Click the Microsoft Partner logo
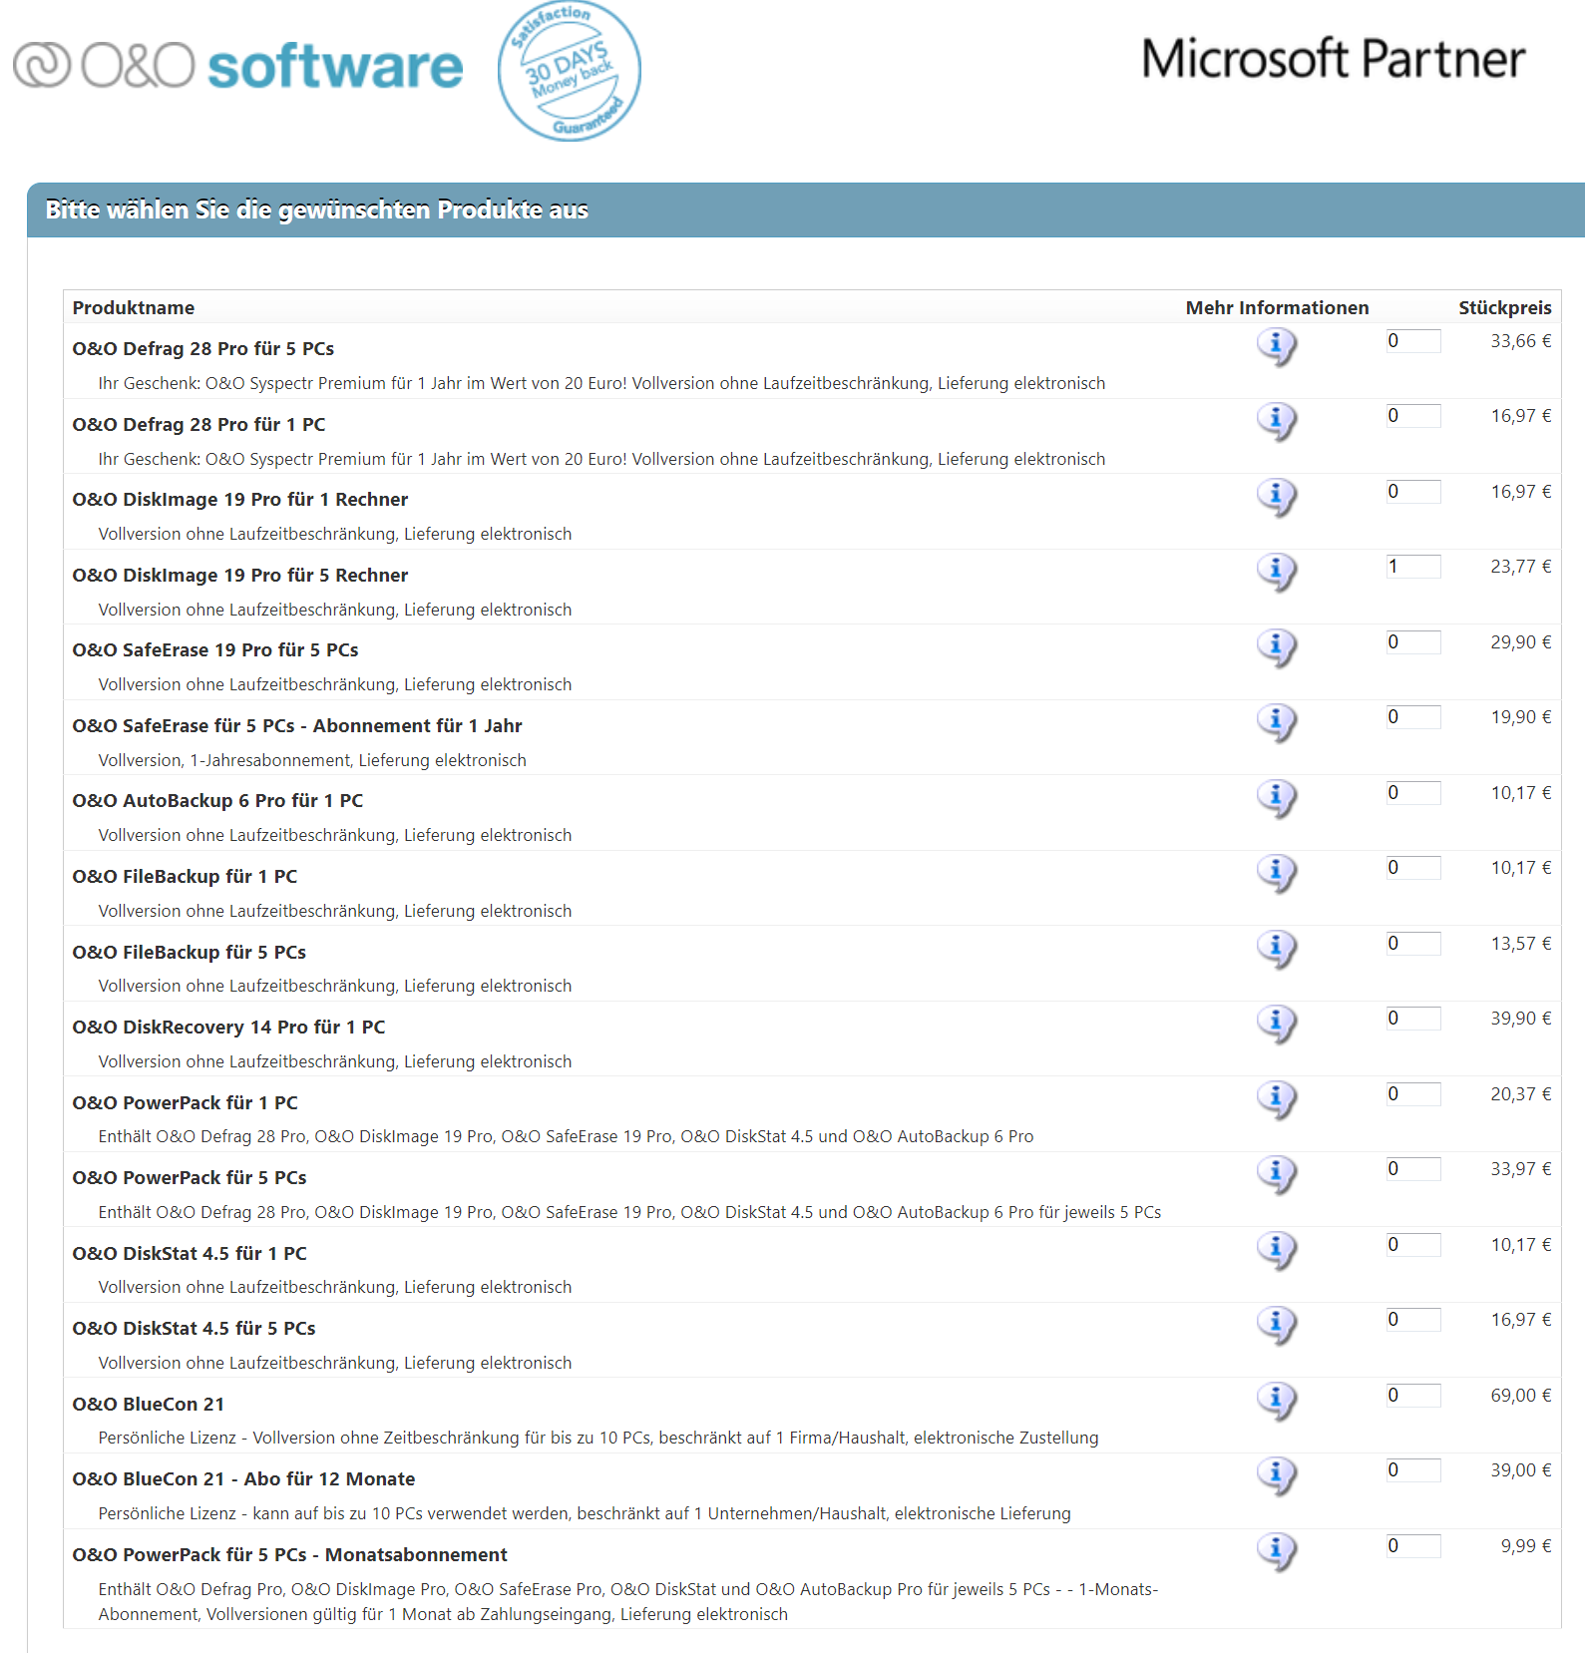 click(x=1333, y=59)
